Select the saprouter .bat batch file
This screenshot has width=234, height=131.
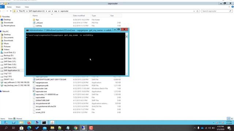click(41, 88)
